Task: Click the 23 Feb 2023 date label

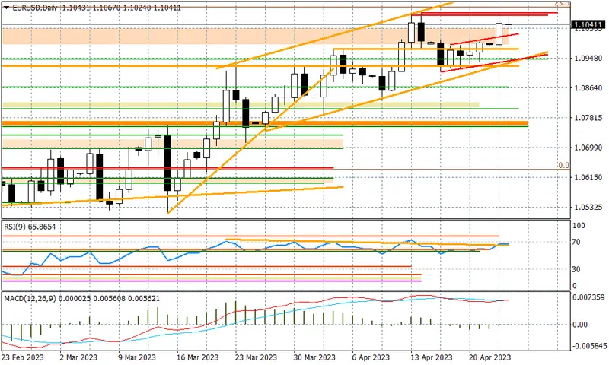Action: coord(23,357)
